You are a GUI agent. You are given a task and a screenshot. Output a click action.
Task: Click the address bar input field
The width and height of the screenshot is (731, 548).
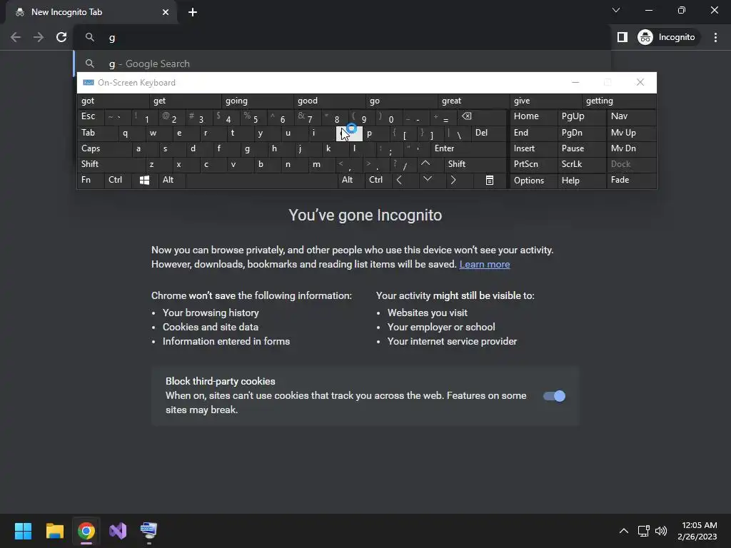[x=342, y=37]
